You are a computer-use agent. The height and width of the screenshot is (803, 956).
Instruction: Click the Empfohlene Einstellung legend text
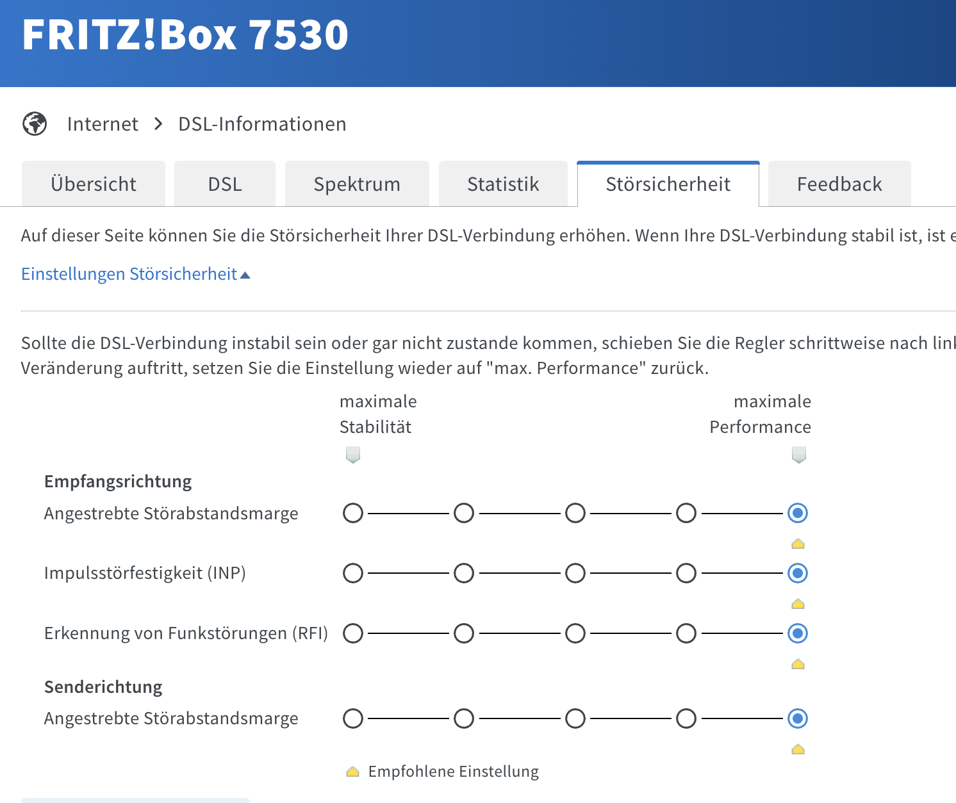coord(454,772)
